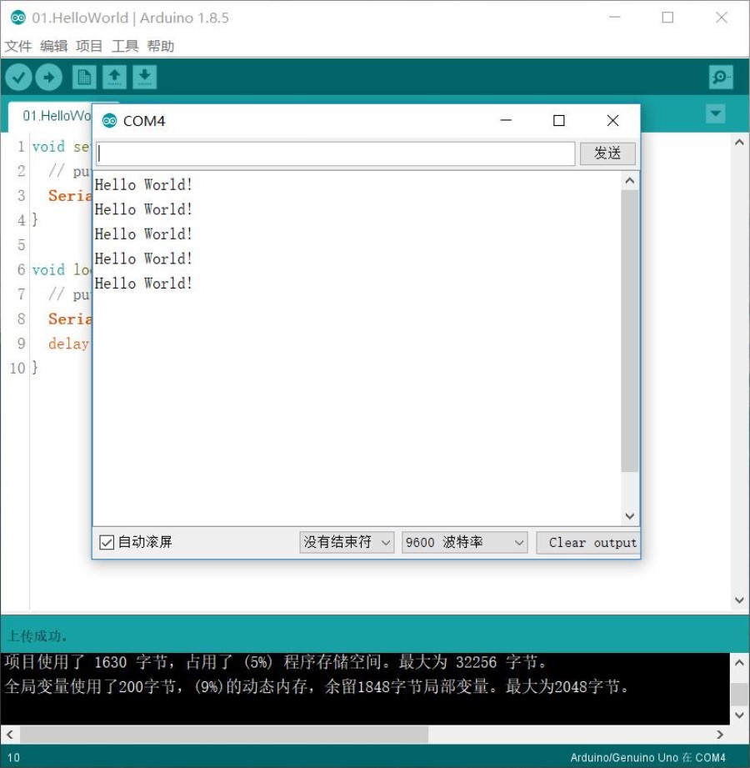Click the Upload arrow toolbar icon

(x=49, y=78)
